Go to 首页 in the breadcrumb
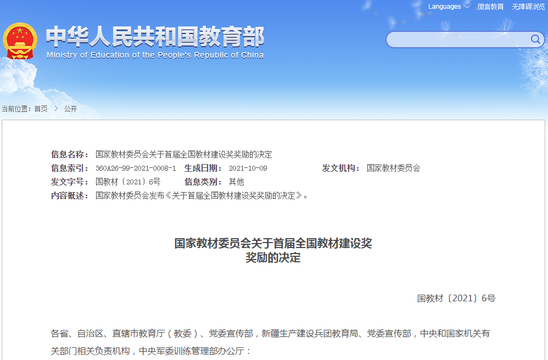 (41, 108)
